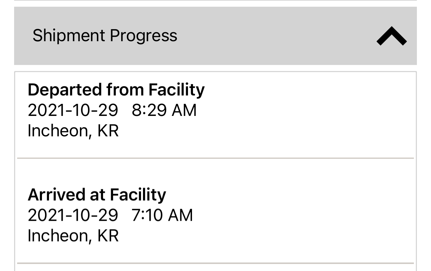Click "AM" in the 8:29 departure time
The width and height of the screenshot is (431, 271).
click(x=184, y=110)
